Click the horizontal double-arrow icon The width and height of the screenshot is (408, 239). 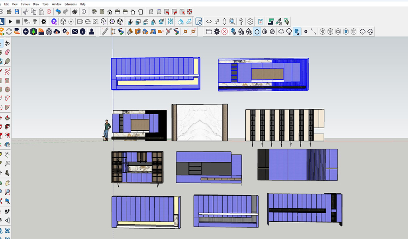(x=209, y=22)
